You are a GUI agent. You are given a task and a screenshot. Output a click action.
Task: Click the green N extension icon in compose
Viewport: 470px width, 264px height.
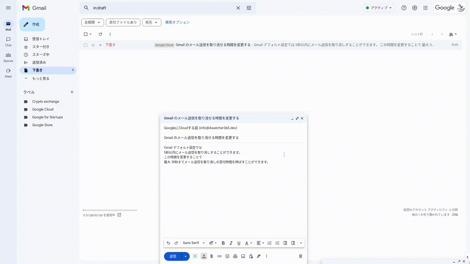point(195,256)
